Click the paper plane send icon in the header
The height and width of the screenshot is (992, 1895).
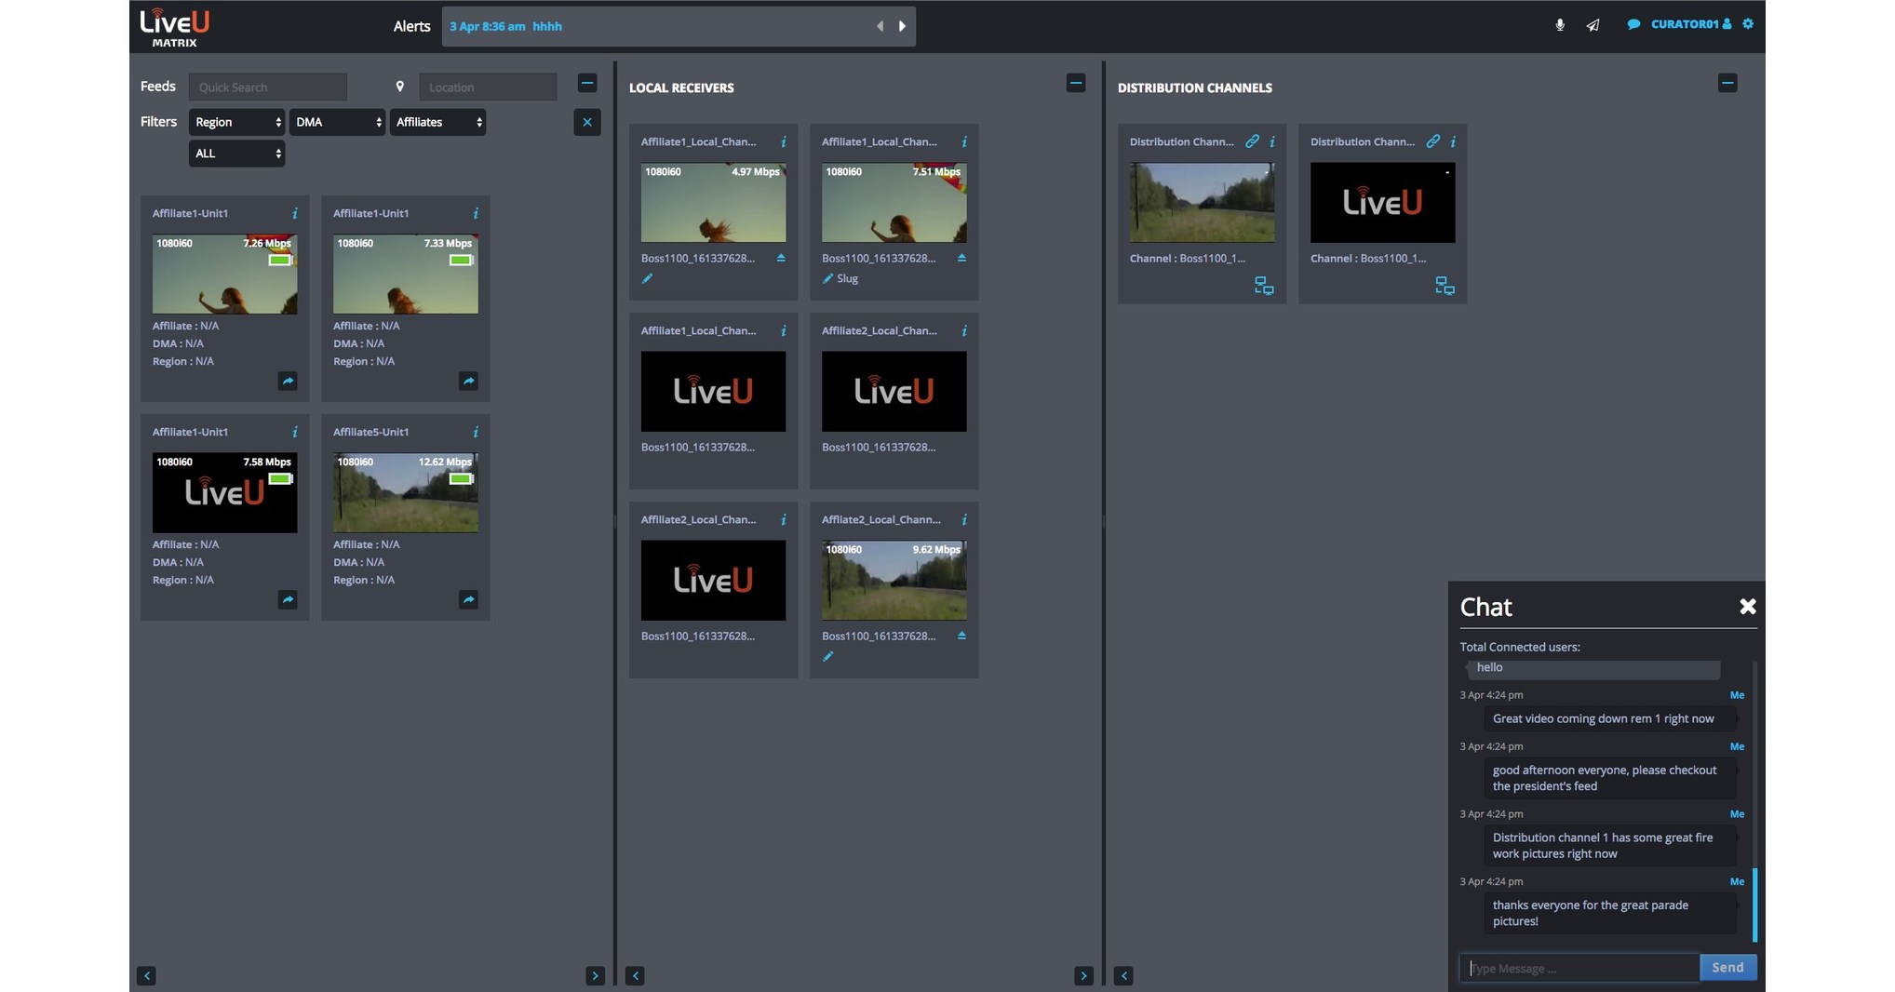[1593, 25]
